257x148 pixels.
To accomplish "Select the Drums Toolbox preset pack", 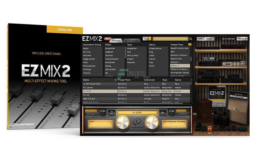I will pos(179,55).
